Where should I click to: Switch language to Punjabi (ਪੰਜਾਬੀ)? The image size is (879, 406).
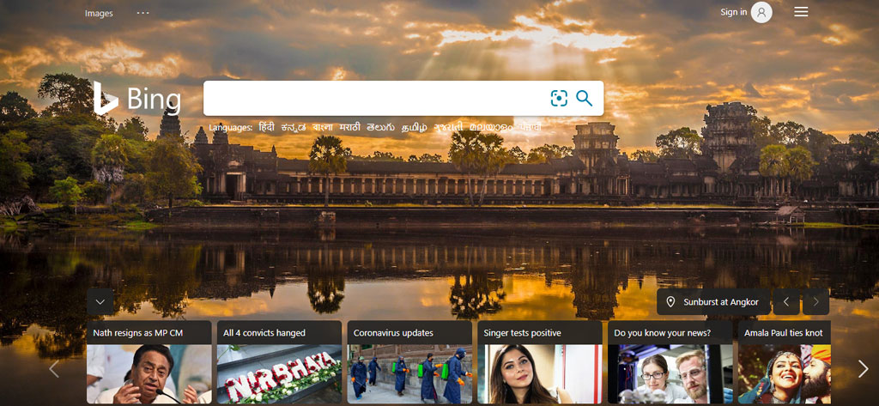click(530, 127)
